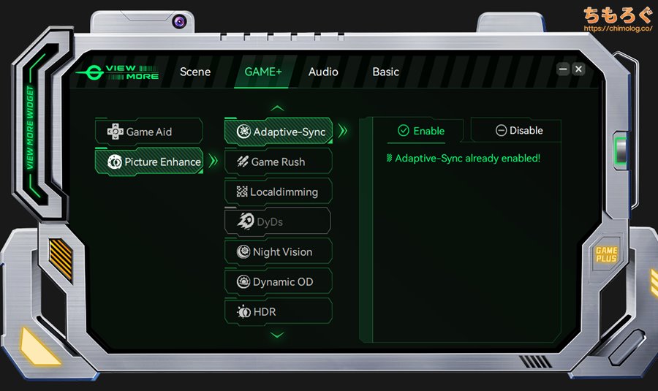The image size is (658, 391).
Task: Click the Localdimming checkered icon
Action: click(242, 192)
